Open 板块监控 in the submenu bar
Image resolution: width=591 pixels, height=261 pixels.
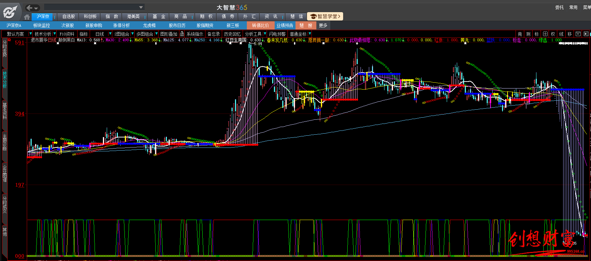point(41,26)
